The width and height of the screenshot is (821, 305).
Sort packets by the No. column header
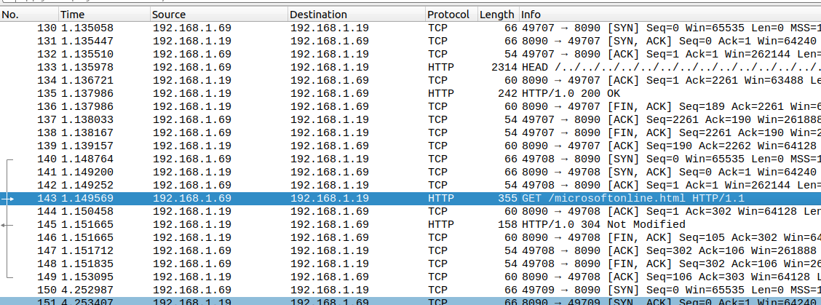[x=29, y=15]
